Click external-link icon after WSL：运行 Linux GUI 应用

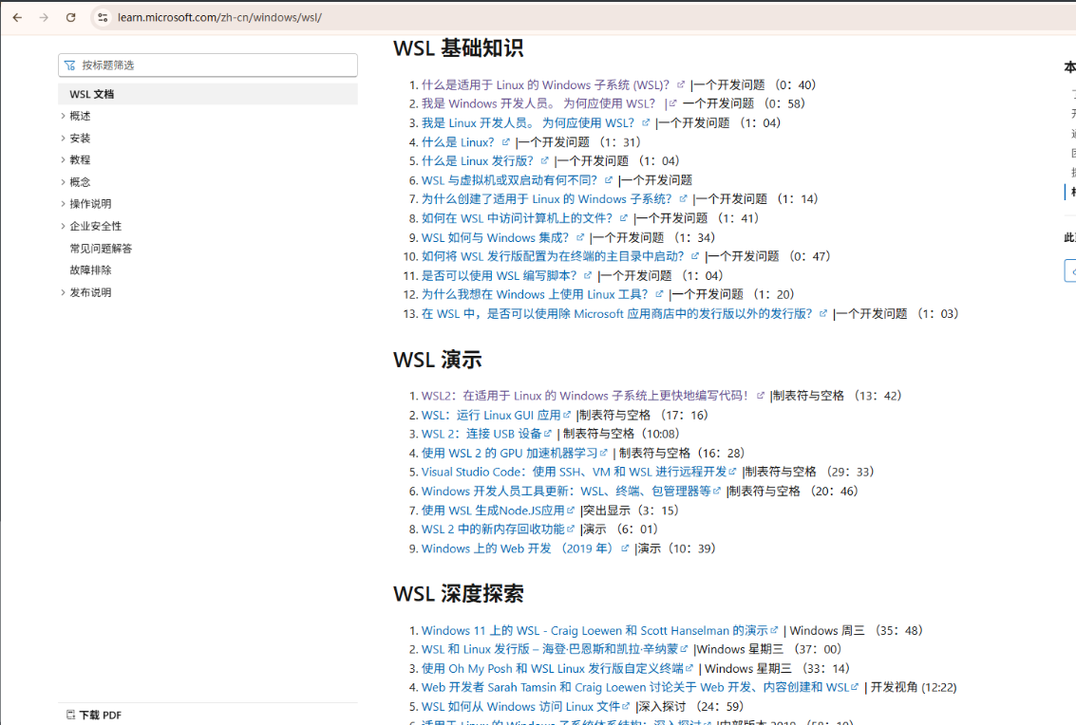coord(567,415)
